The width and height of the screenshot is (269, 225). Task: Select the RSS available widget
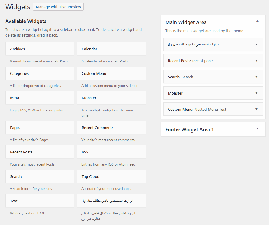(x=111, y=152)
